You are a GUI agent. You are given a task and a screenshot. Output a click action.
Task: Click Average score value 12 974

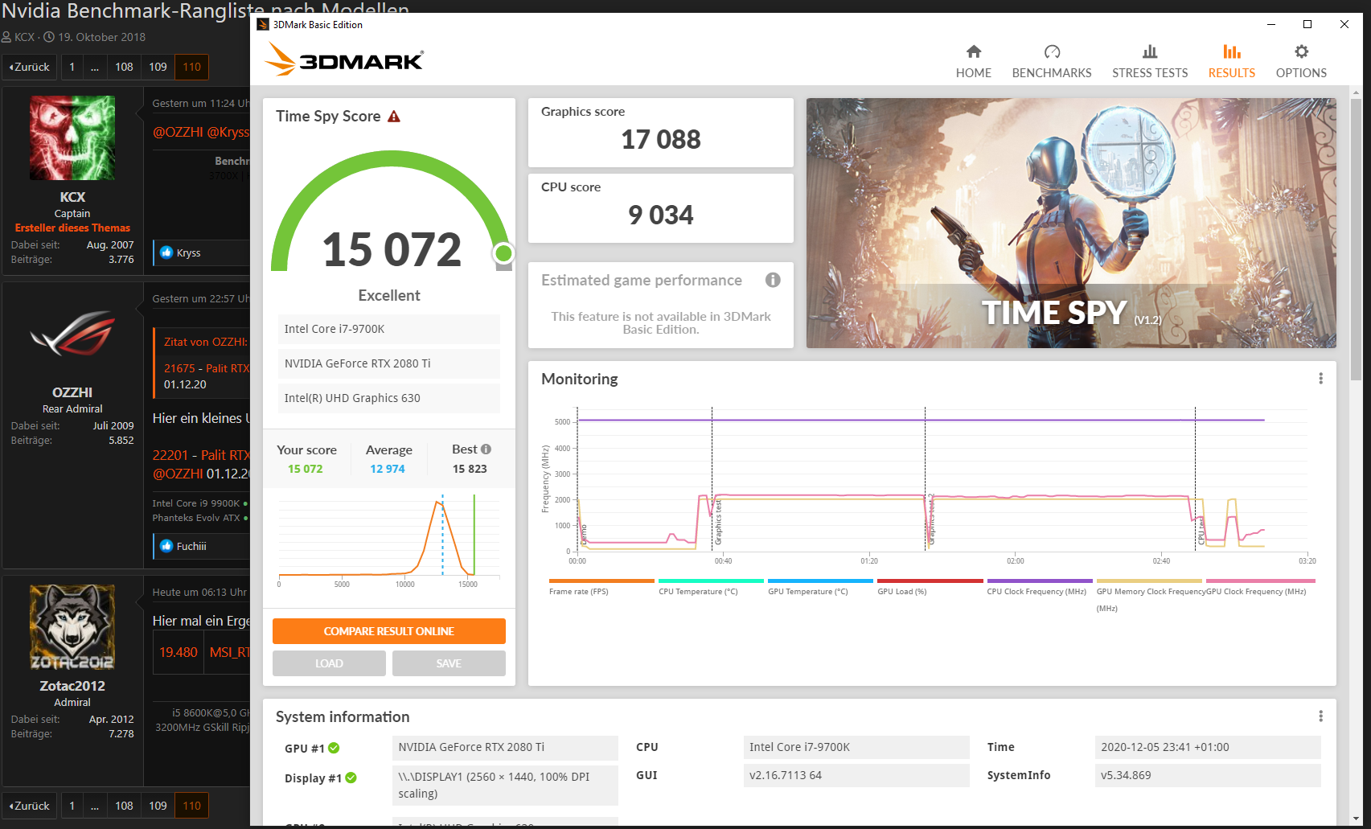[388, 469]
